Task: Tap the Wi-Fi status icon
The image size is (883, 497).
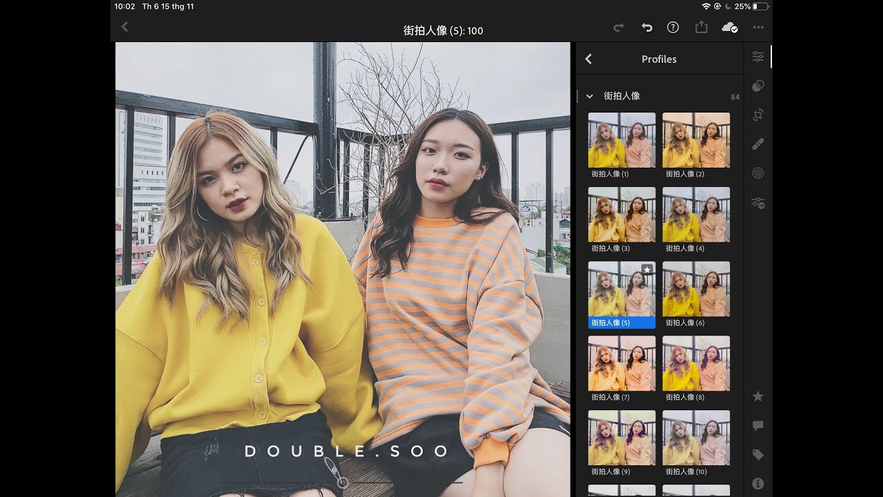Action: tap(706, 6)
